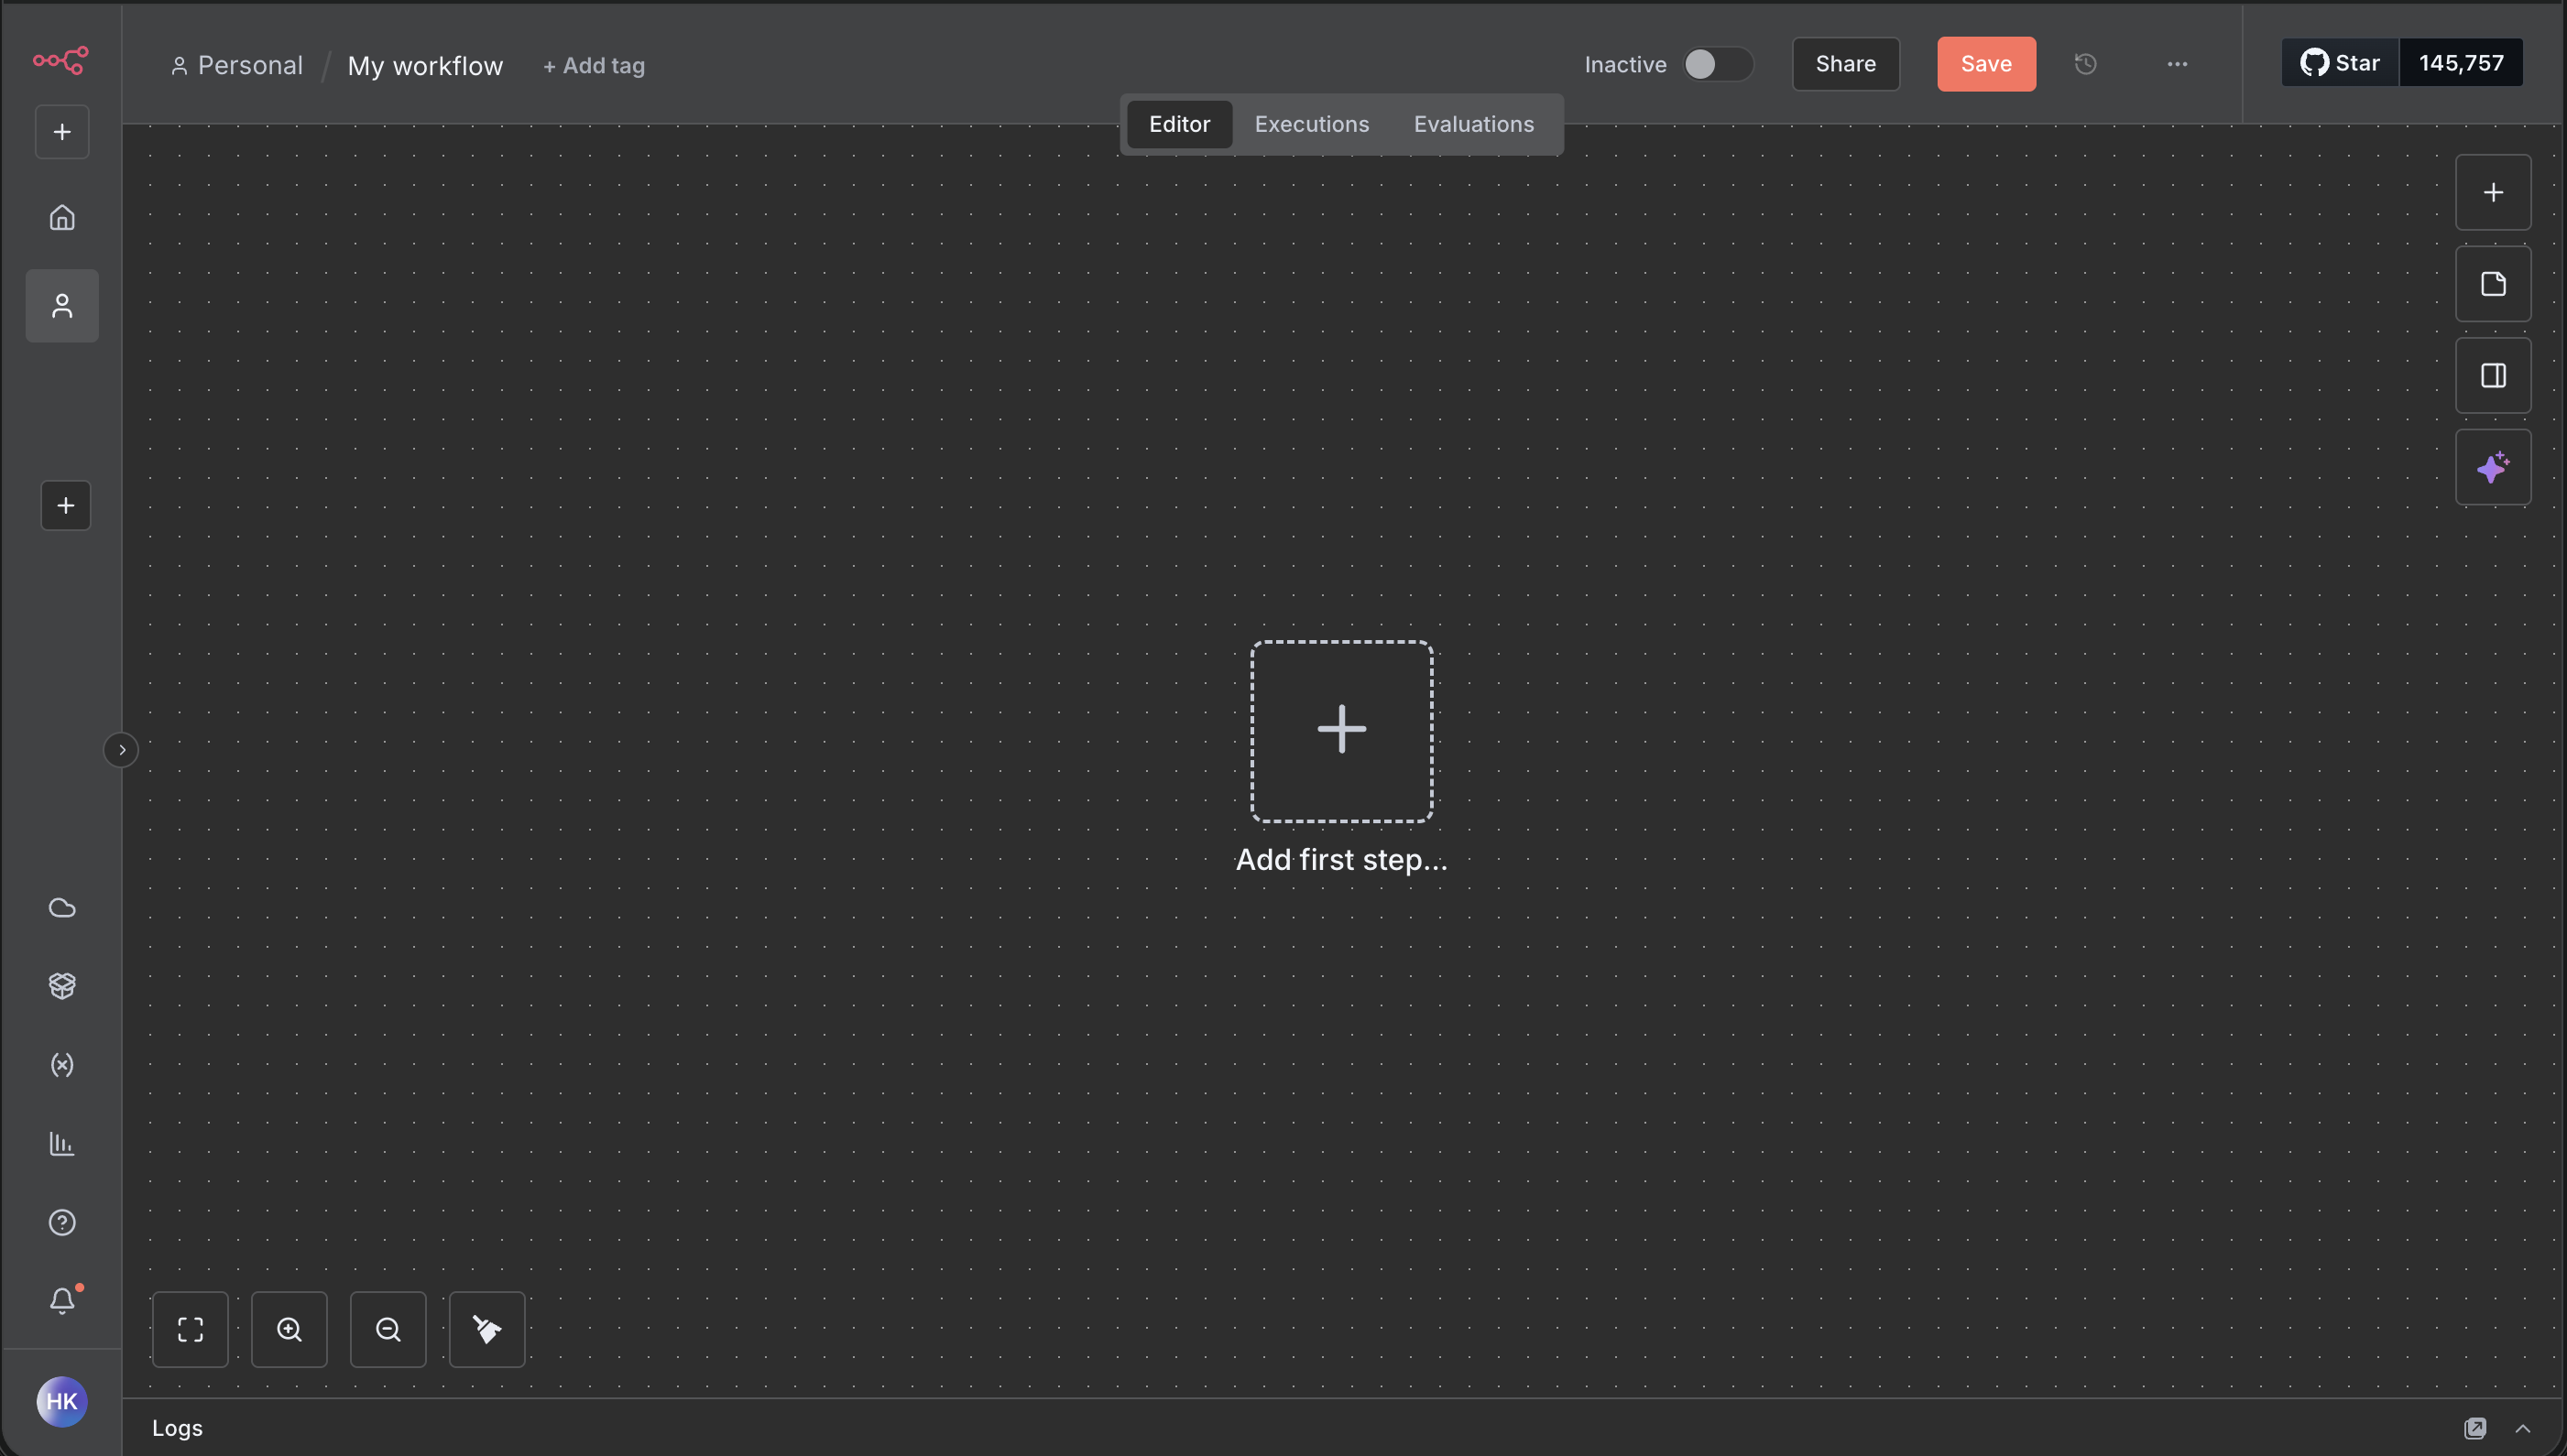Toggle the focus panel on the right
This screenshot has height=1456, width=2567.
pyautogui.click(x=2493, y=375)
